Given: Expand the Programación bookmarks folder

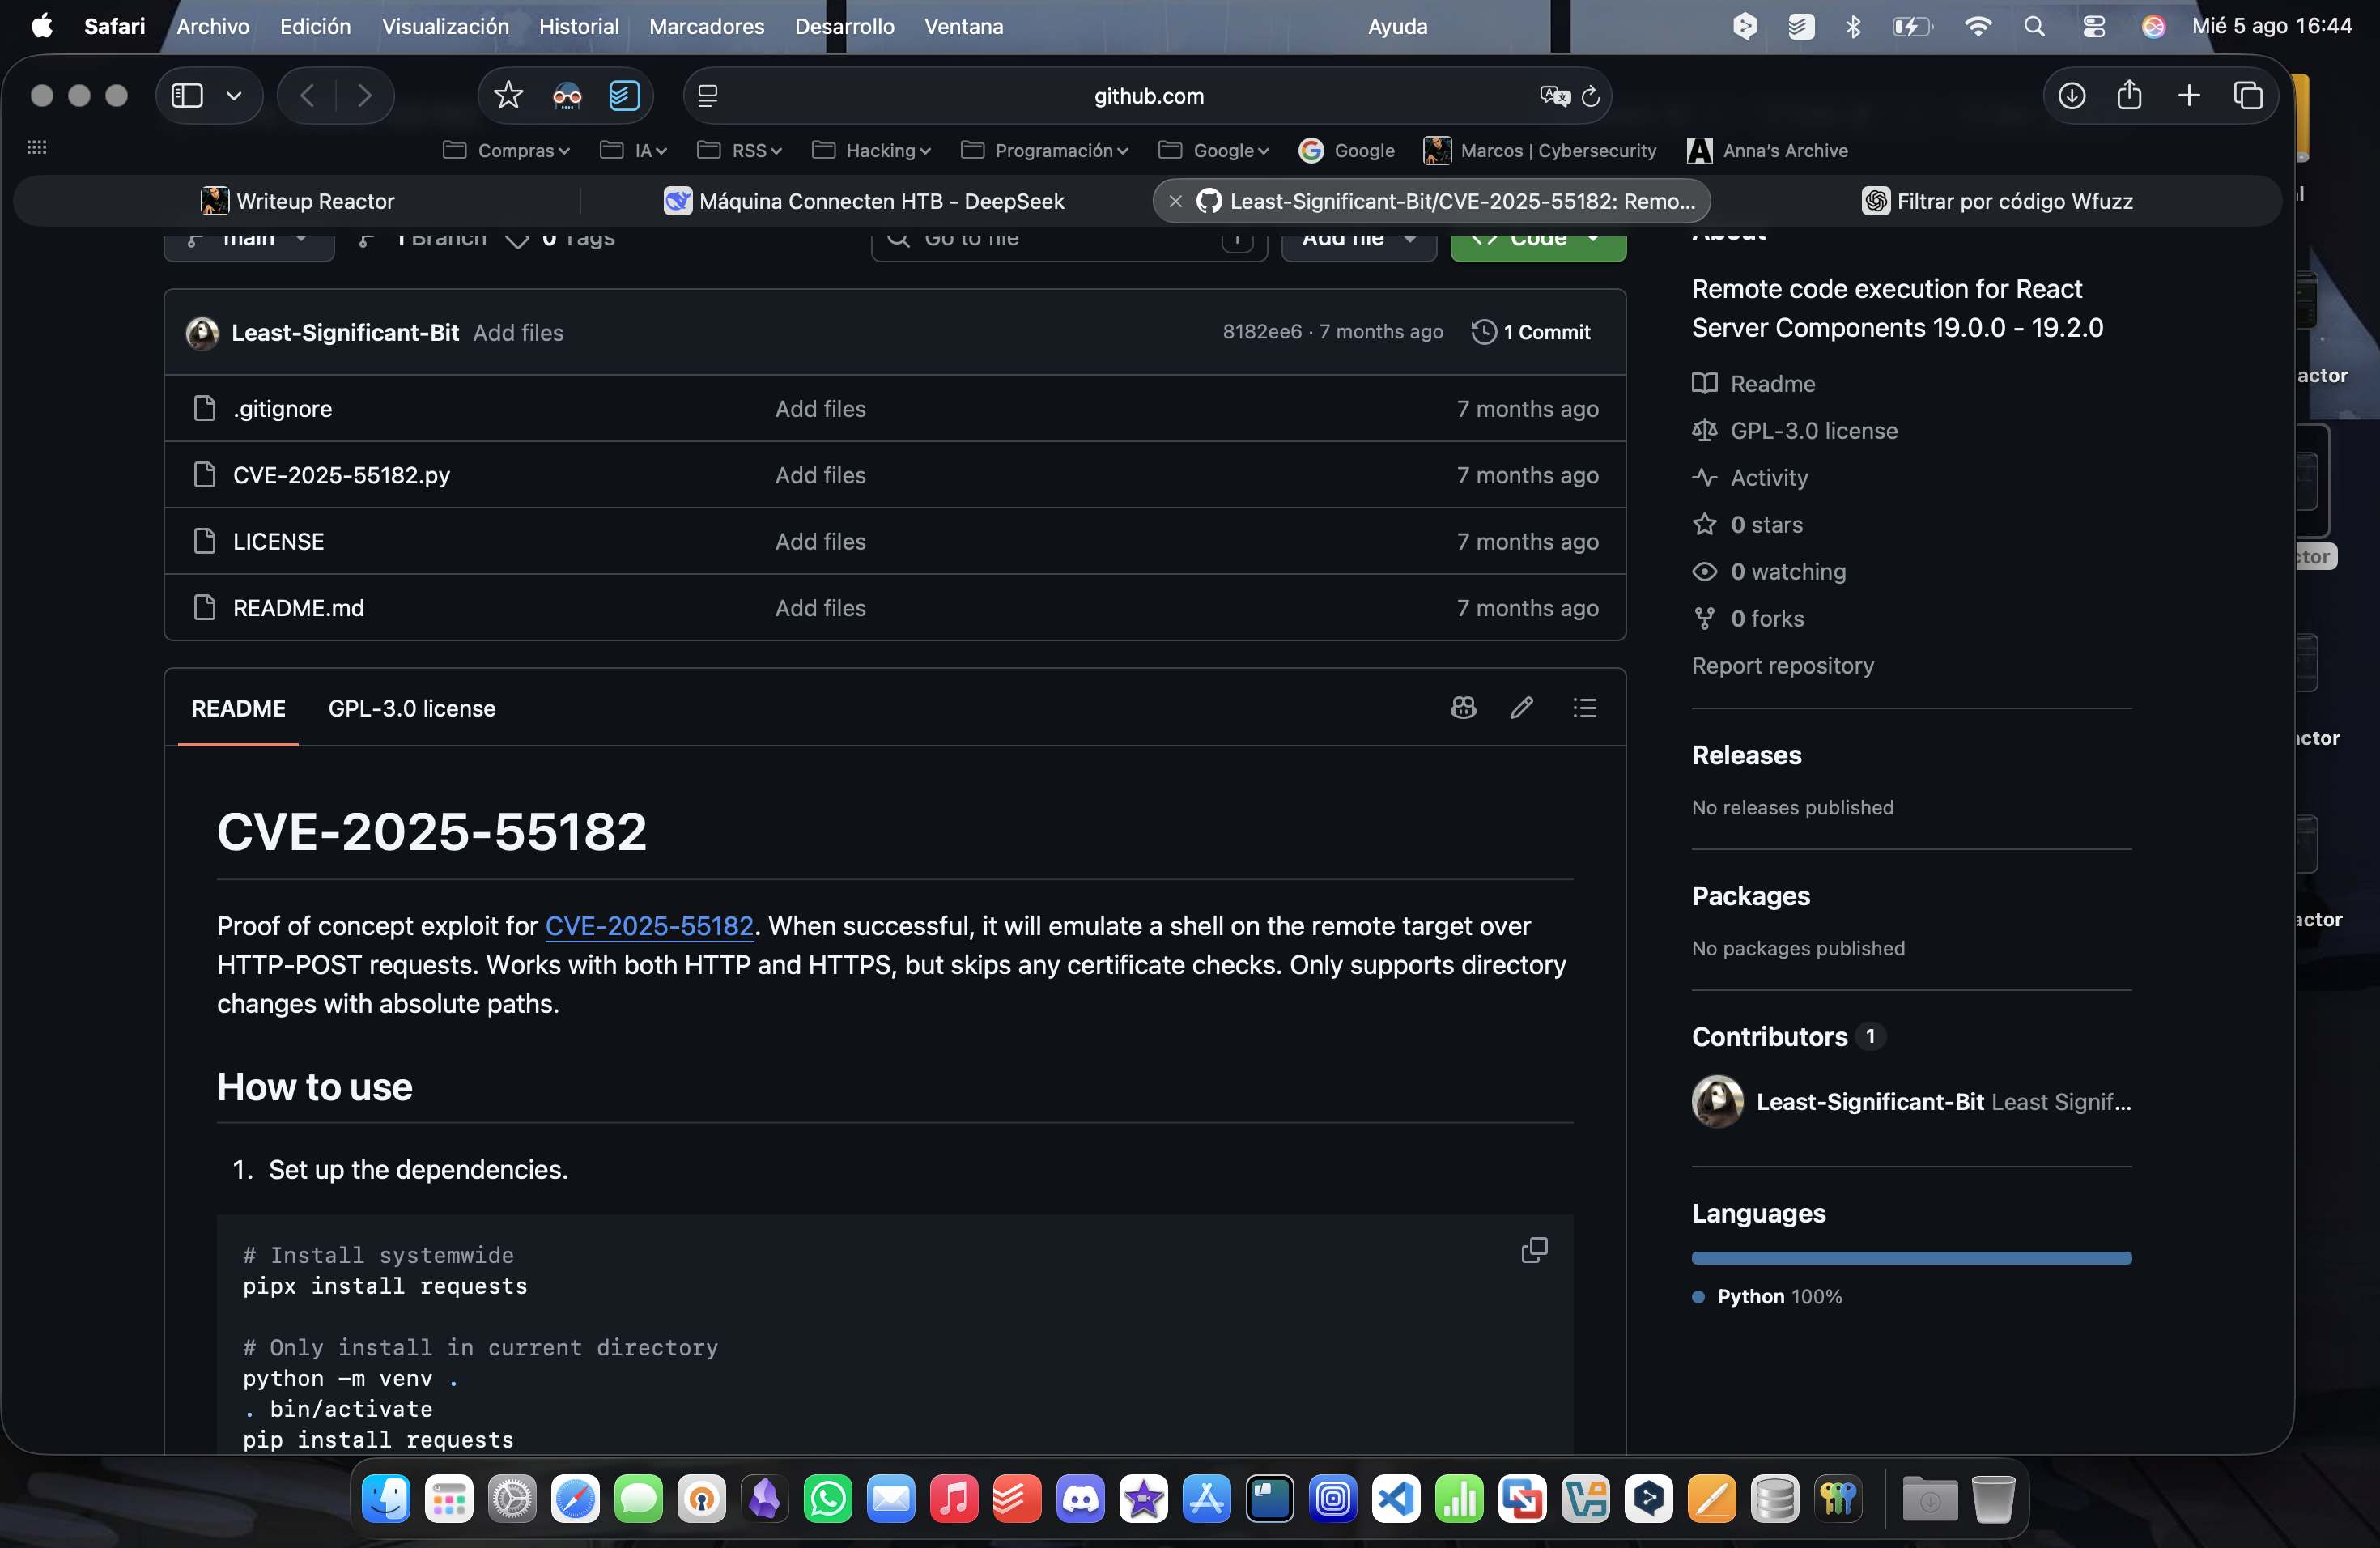Looking at the screenshot, I should (x=1045, y=151).
